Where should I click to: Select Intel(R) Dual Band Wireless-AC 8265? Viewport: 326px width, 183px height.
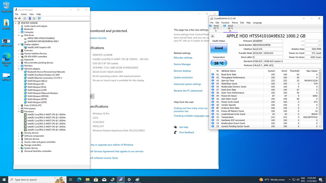click(44, 75)
